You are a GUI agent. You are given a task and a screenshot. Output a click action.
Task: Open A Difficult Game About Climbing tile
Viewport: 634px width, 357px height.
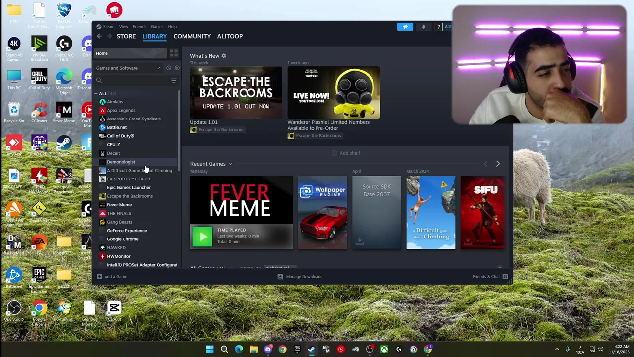click(x=431, y=212)
